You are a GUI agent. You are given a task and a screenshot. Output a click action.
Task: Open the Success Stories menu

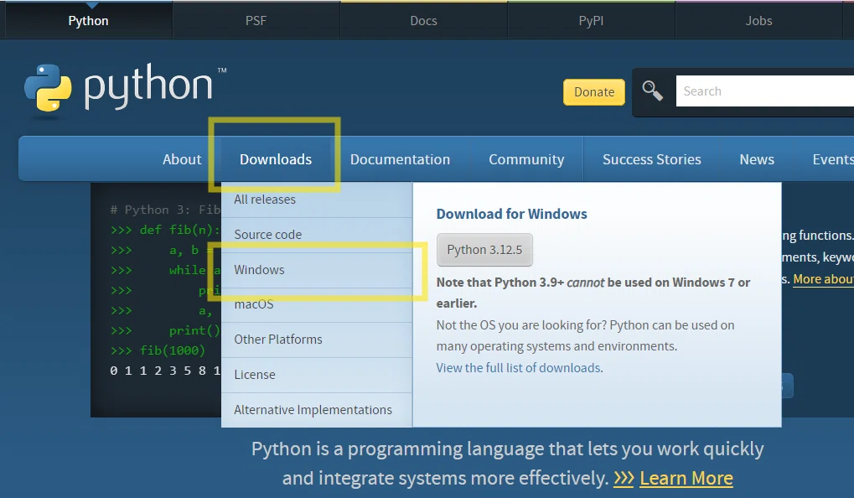(652, 159)
